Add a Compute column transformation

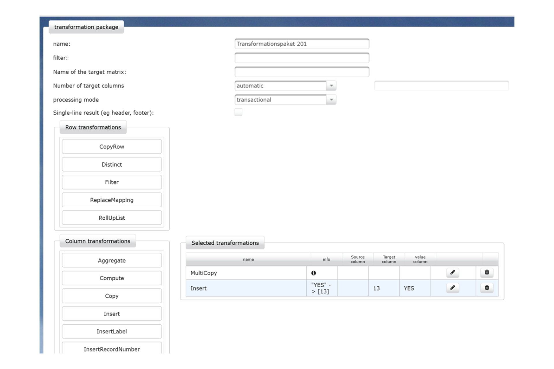tap(112, 278)
